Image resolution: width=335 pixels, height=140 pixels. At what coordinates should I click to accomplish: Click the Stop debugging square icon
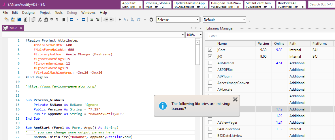pos(145,20)
